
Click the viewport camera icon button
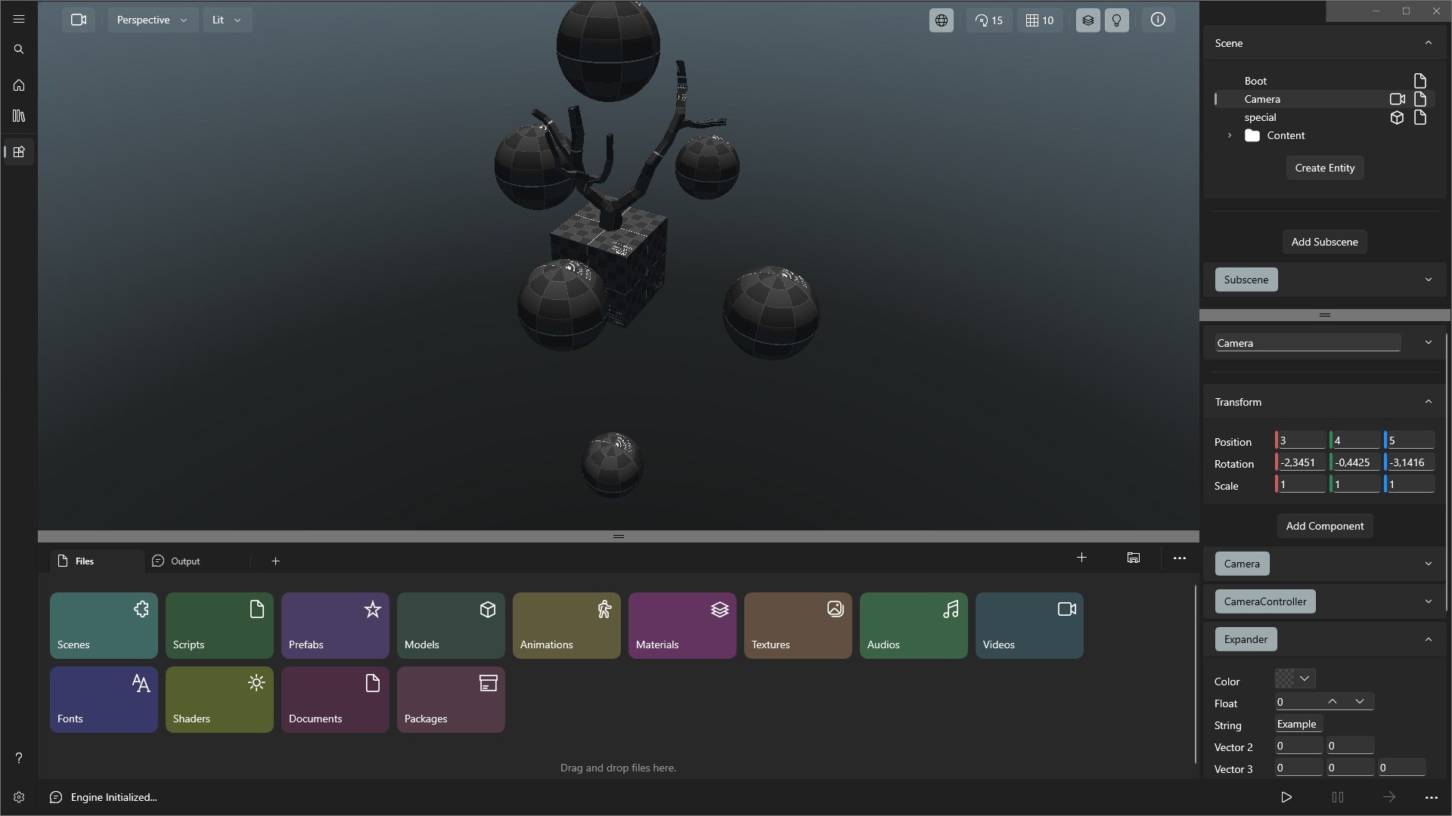[x=79, y=20]
